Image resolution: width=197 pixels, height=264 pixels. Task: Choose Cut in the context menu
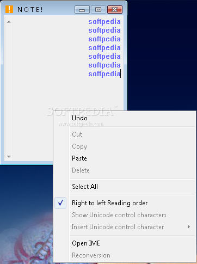click(125, 134)
